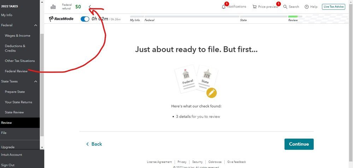Toggle the RaceMode switch off
353x168 pixels.
point(85,19)
